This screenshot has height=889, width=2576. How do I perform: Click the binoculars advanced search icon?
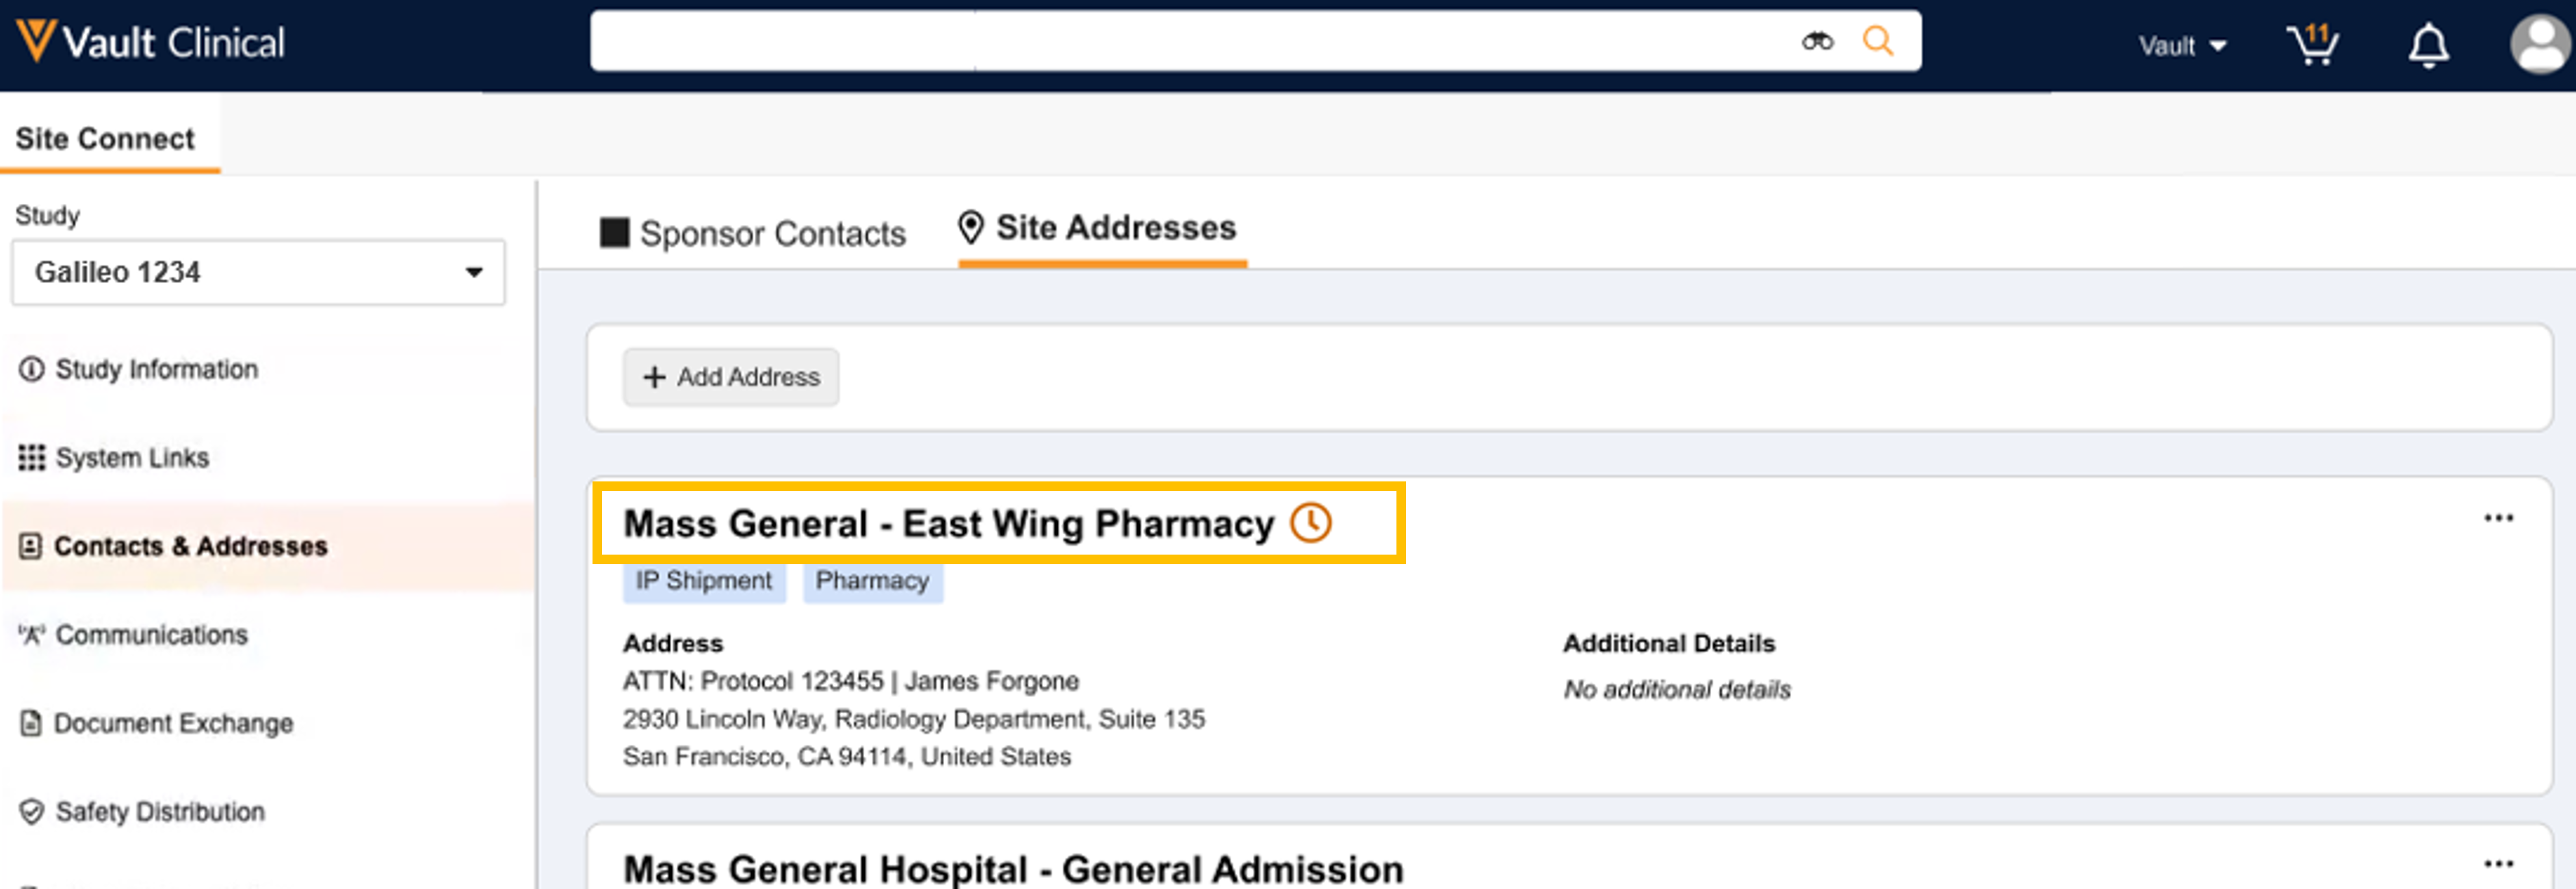pyautogui.click(x=1817, y=42)
